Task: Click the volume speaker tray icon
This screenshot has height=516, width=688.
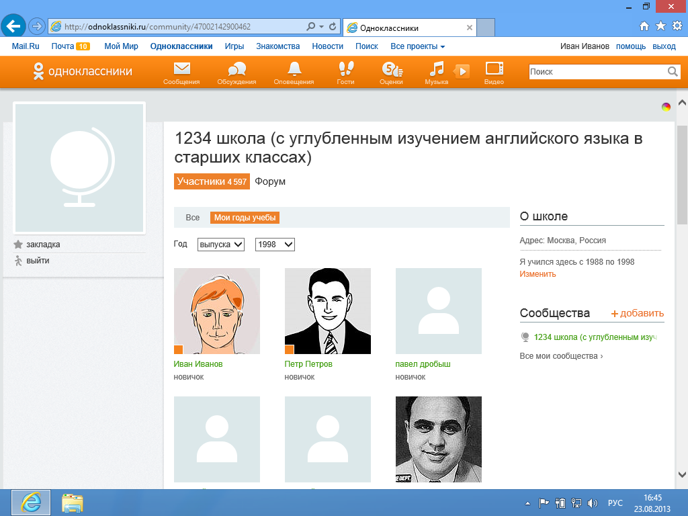Action: [593, 503]
